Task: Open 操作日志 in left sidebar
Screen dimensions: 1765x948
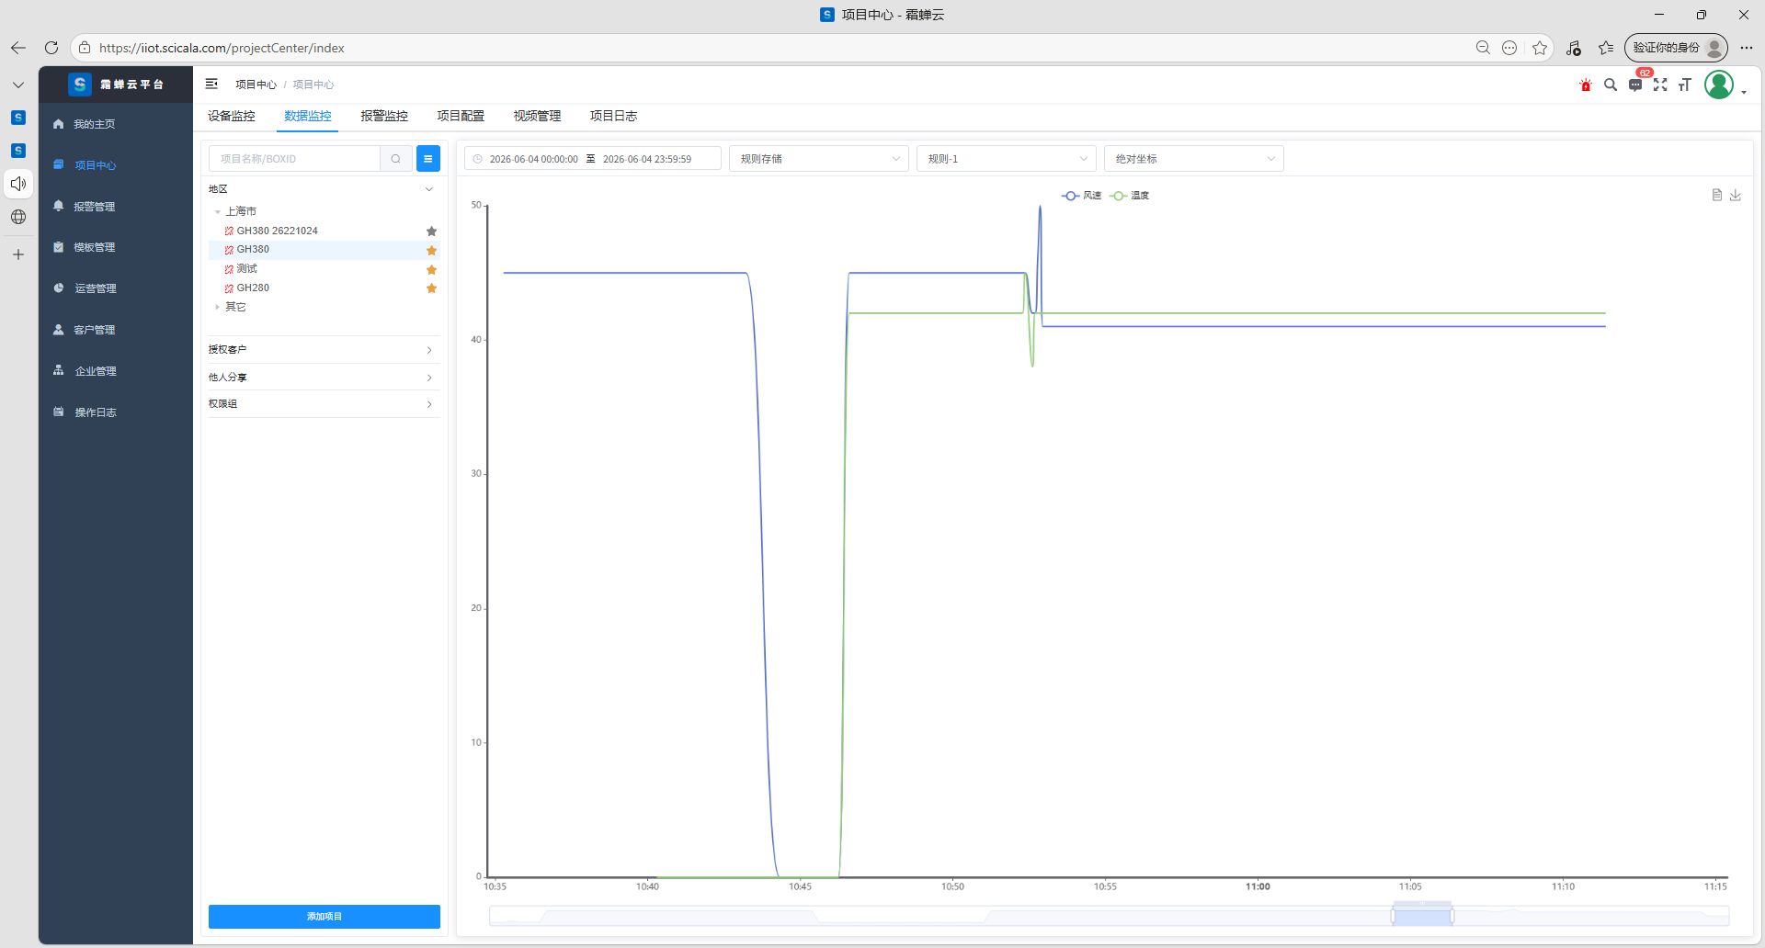Action: (x=116, y=412)
